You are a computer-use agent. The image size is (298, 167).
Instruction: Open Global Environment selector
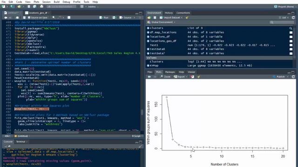point(162,22)
